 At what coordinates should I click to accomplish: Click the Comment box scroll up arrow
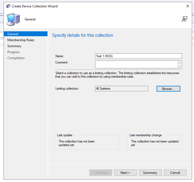179,63
